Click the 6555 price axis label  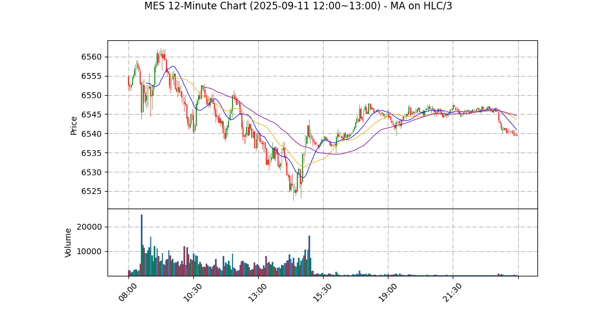(x=92, y=76)
